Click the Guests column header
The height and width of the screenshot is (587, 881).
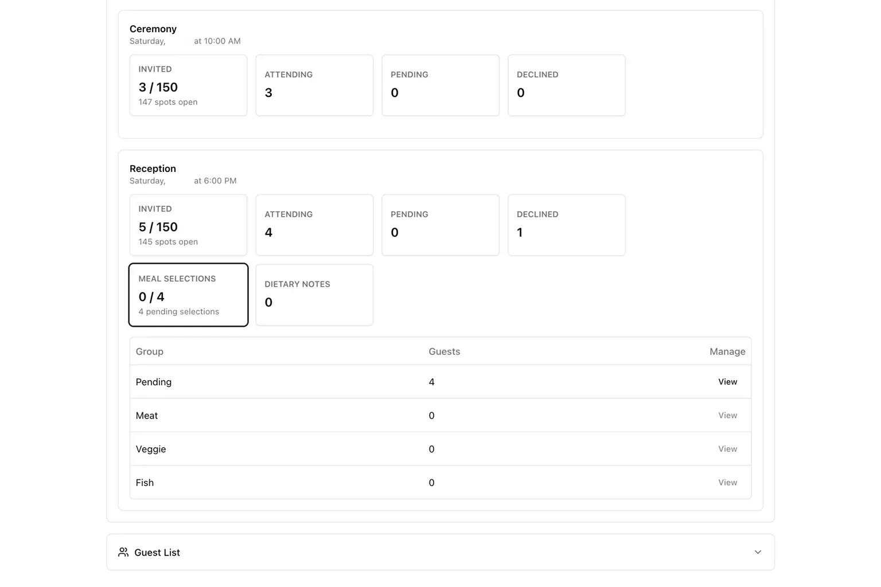[x=445, y=351]
